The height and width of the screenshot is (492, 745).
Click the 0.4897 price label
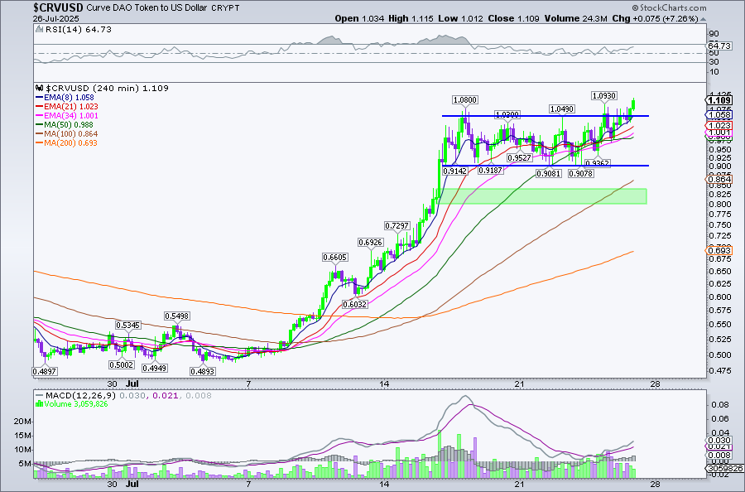point(45,371)
